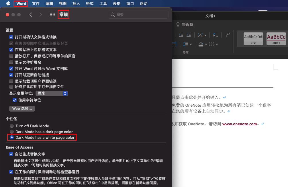Open the 编辑 menu
The image size is (288, 187).
49,3
